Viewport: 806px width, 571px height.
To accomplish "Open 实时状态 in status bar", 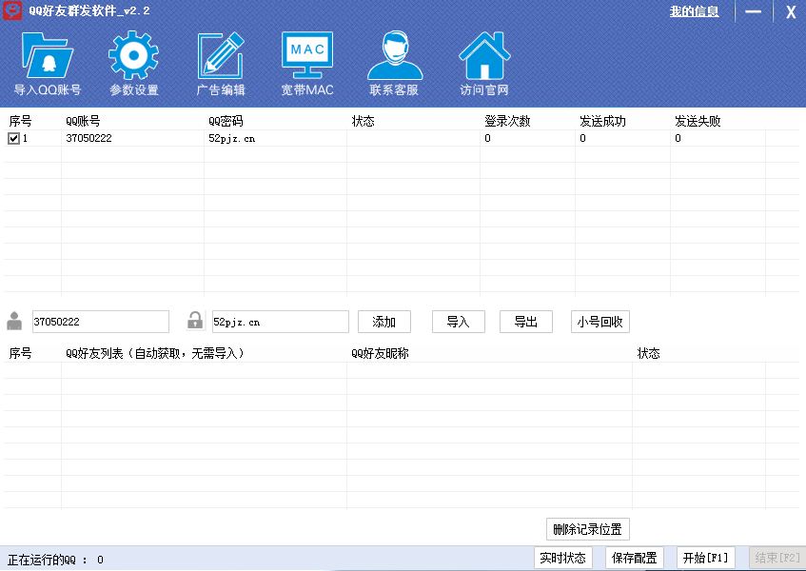I will [562, 558].
